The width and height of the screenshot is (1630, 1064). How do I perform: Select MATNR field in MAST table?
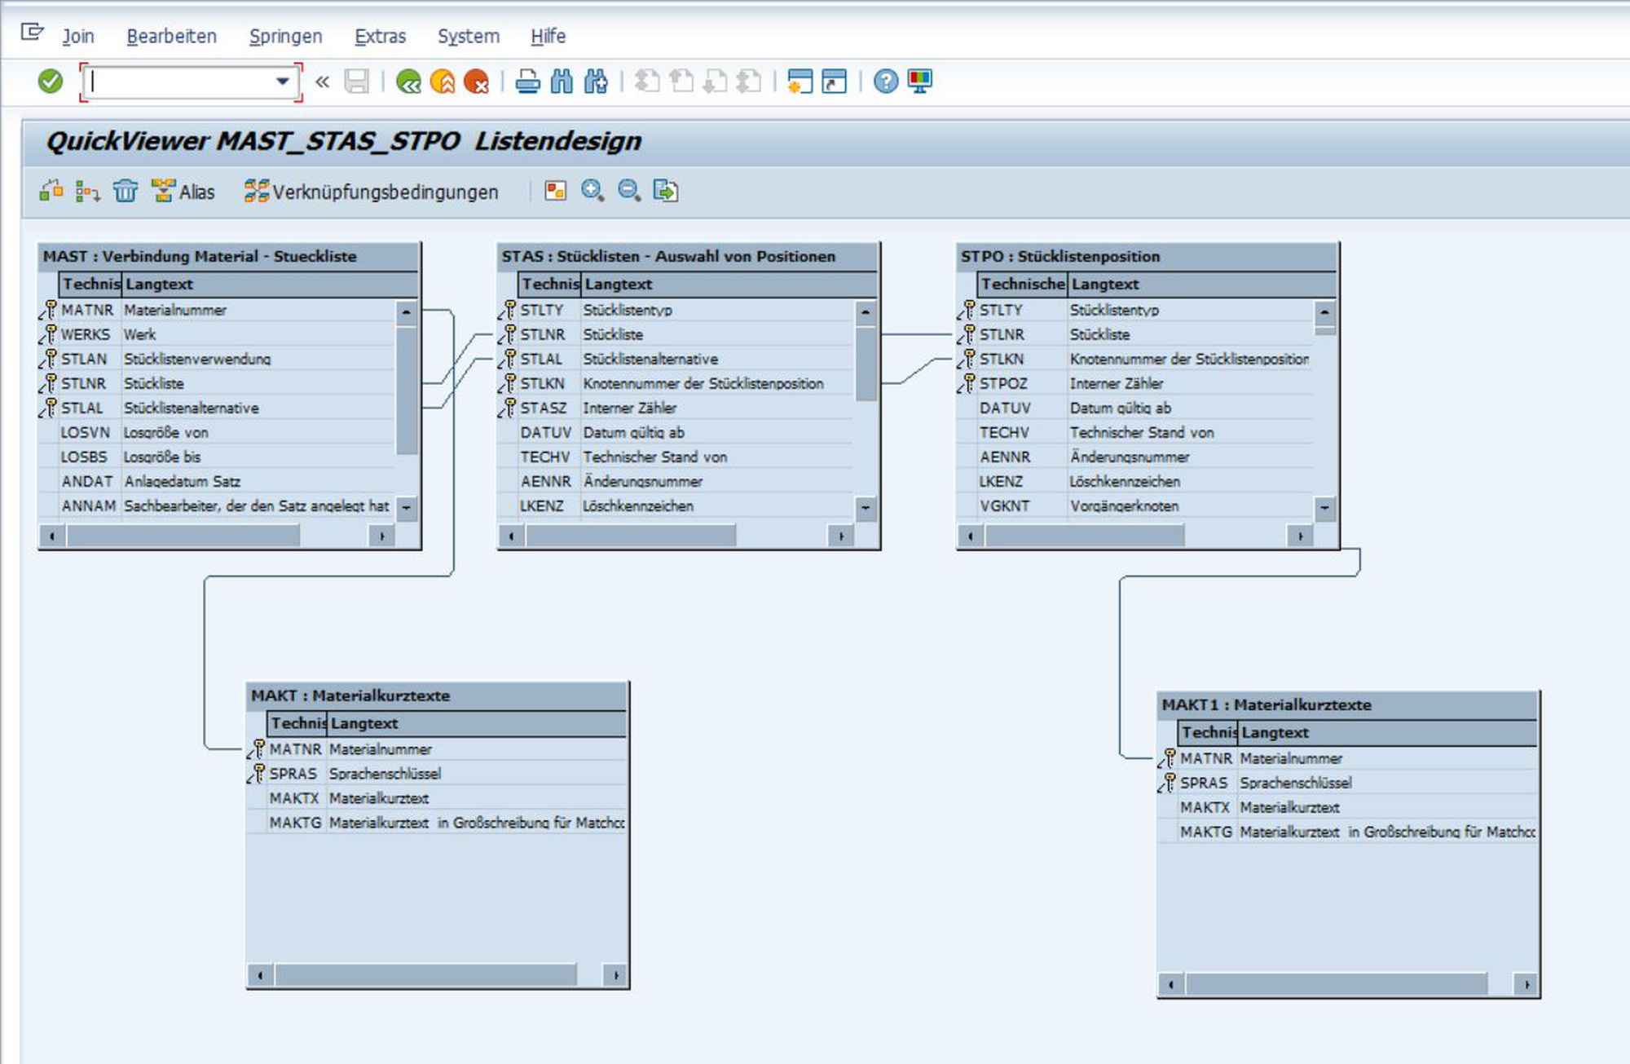point(218,311)
